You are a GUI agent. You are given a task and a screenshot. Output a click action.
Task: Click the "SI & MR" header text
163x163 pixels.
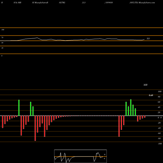[x=17, y=3]
